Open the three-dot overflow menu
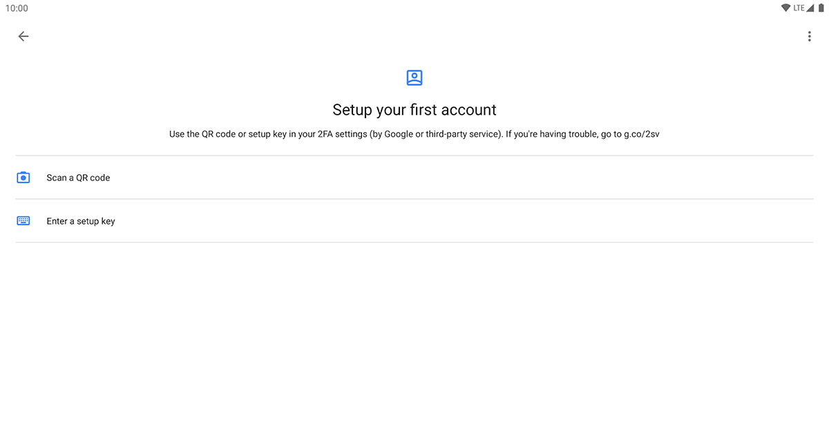The height and width of the screenshot is (434, 829). pyautogui.click(x=809, y=37)
